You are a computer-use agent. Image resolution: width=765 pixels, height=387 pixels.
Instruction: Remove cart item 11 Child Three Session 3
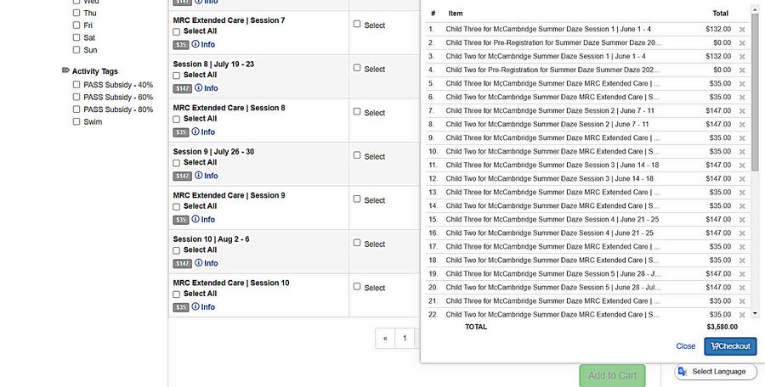(741, 165)
